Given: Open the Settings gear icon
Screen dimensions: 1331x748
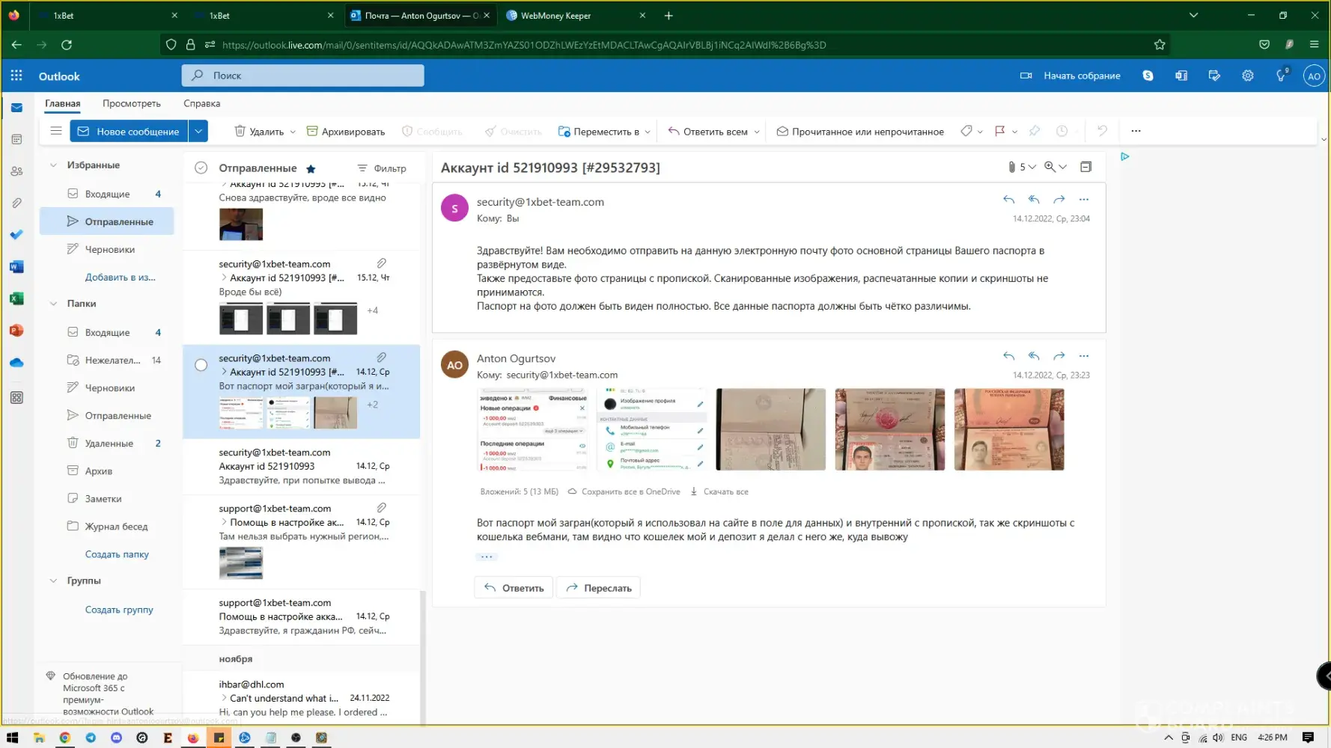Looking at the screenshot, I should 1247,76.
